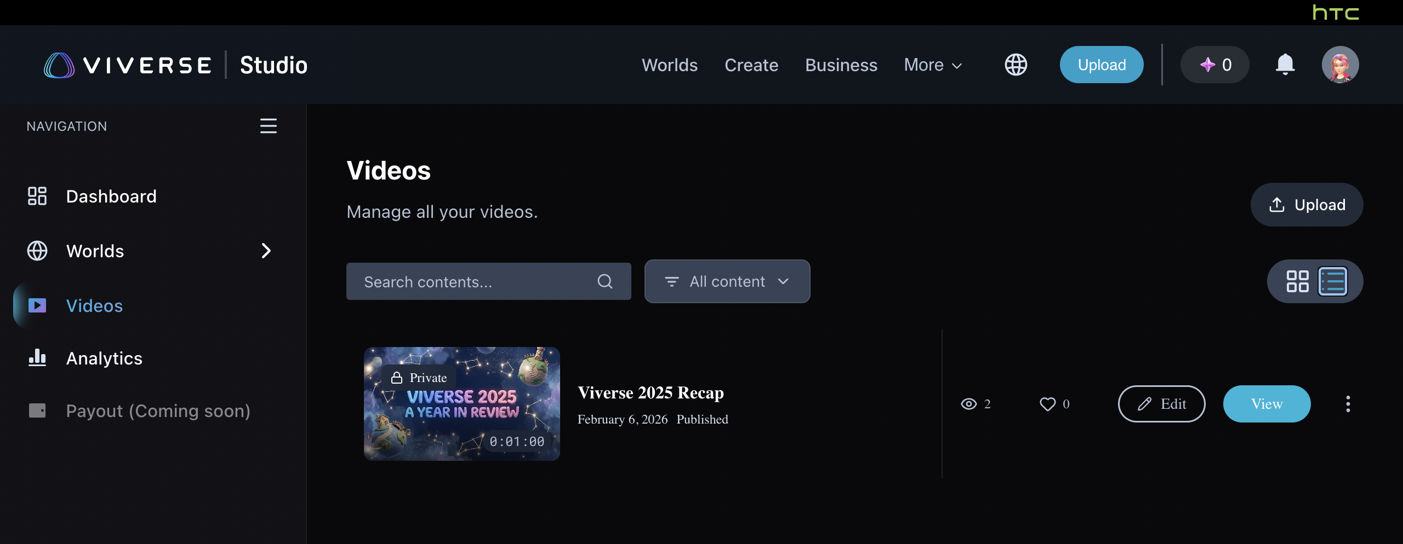Expand the Worlds sidebar chevron
The image size is (1403, 544).
click(266, 251)
